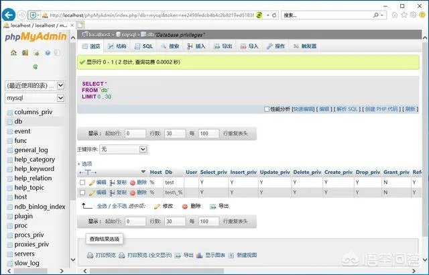This screenshot has width=429, height=275.
Task: Switch to the 触发器 tab
Action: coord(305,46)
